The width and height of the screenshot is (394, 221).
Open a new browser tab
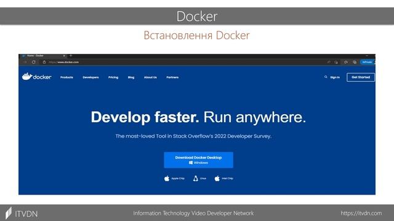pyautogui.click(x=71, y=55)
